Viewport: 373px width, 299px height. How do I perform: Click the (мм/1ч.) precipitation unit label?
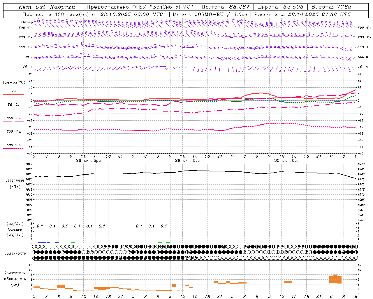click(15, 235)
